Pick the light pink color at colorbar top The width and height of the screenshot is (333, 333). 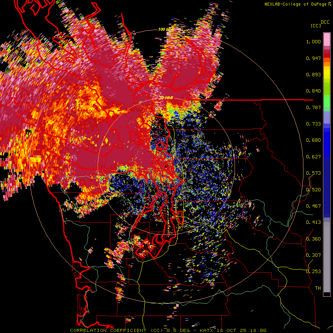pos(327,39)
